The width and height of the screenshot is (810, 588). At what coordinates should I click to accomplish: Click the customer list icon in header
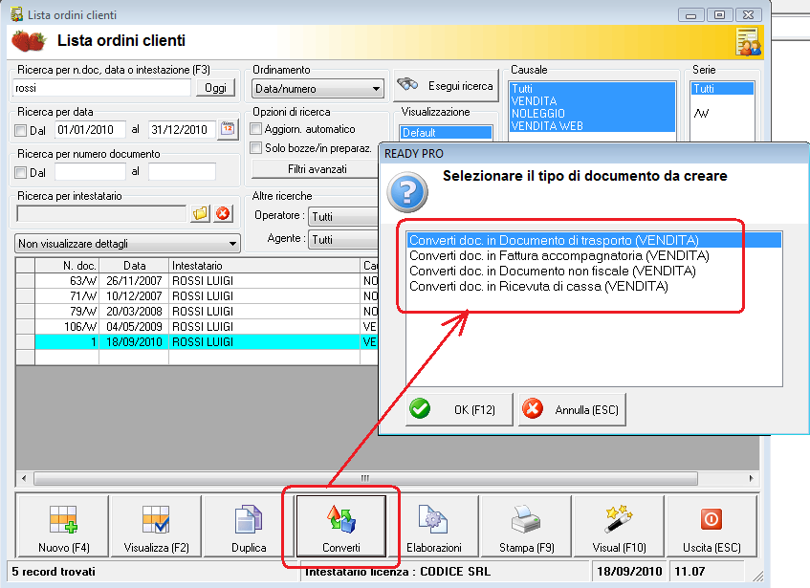pyautogui.click(x=748, y=42)
